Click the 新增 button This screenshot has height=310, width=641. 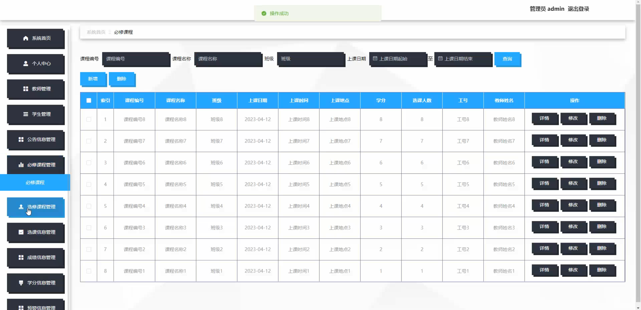(93, 79)
